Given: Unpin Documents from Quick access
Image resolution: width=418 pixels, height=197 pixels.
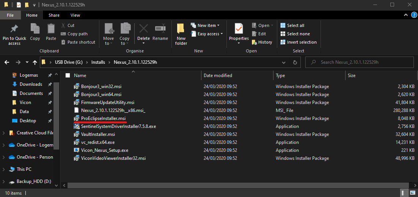Looking at the screenshot, I should click(50, 93).
